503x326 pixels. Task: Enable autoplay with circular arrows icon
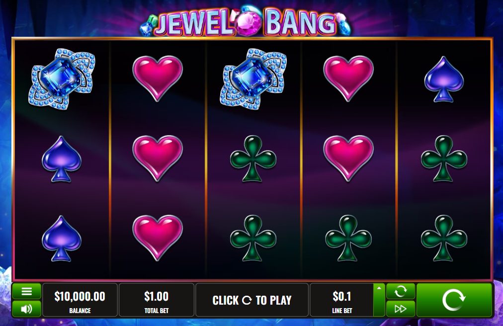click(x=400, y=291)
